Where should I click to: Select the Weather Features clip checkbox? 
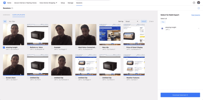[x=125, y=78]
